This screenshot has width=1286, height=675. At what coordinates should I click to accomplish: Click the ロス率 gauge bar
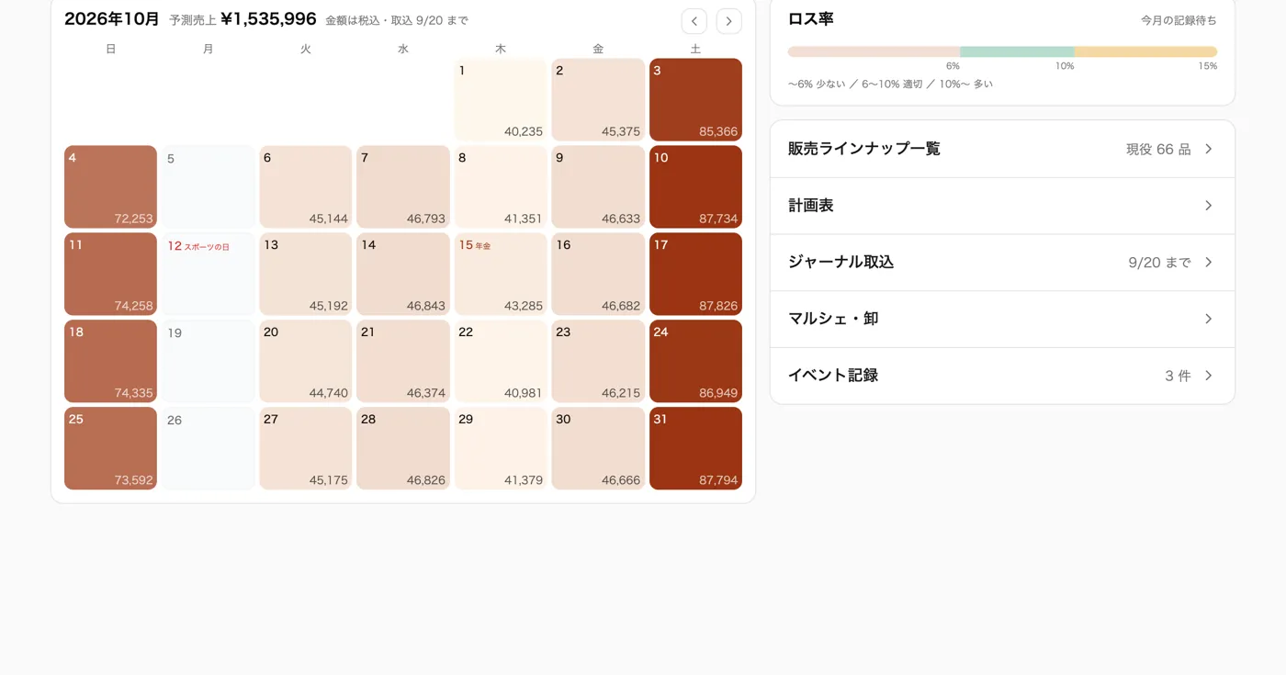[1002, 52]
